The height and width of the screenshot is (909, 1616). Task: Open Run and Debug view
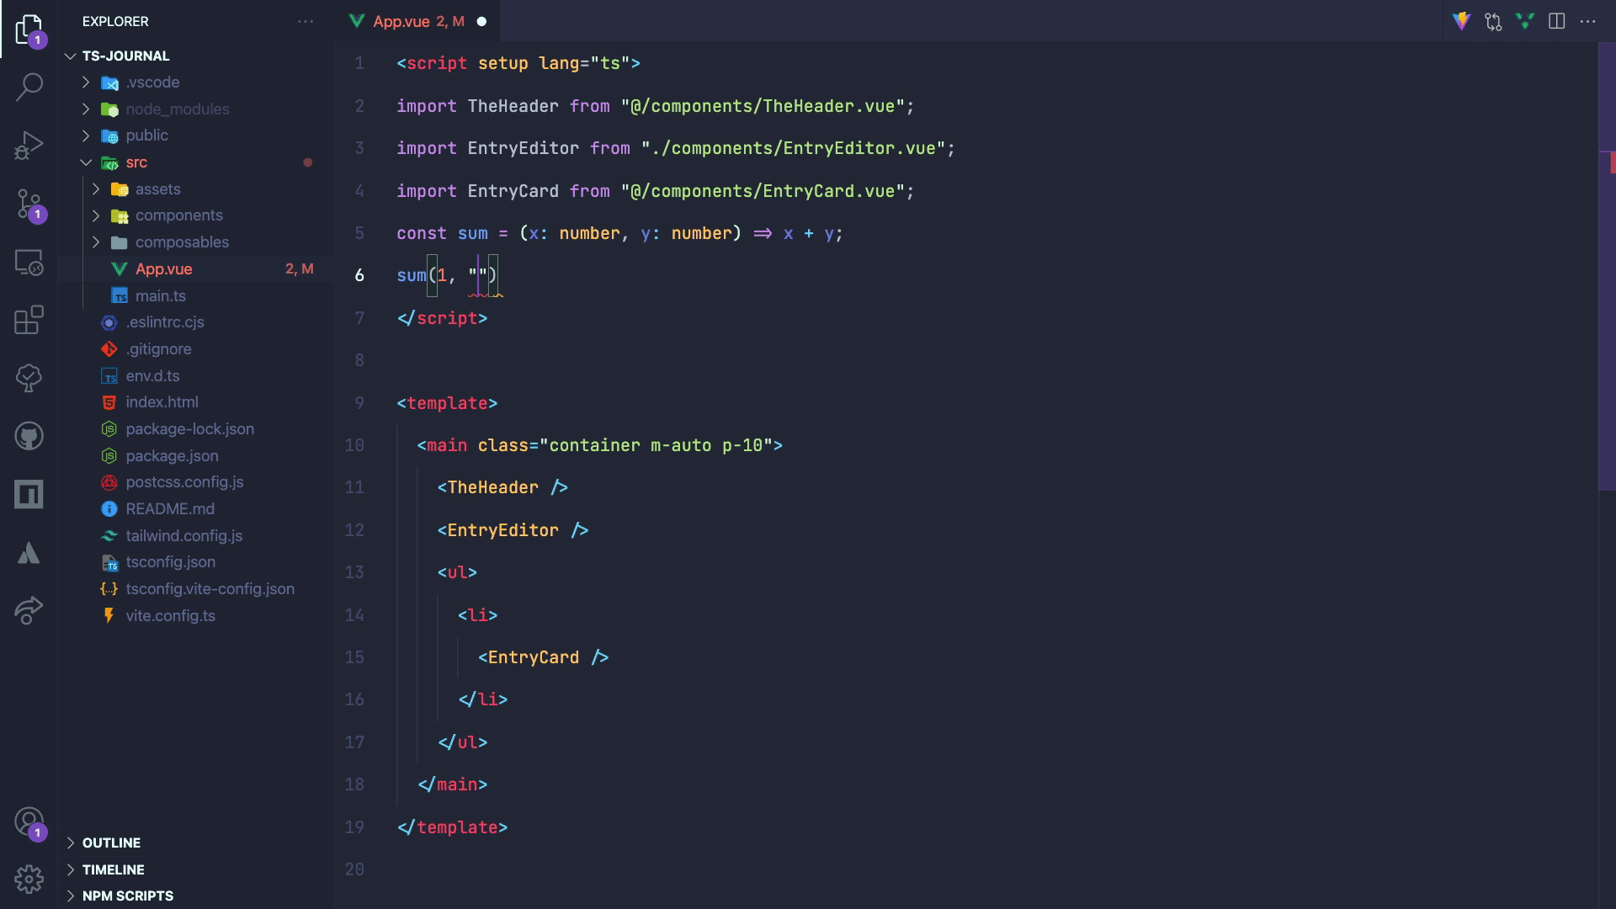(29, 145)
